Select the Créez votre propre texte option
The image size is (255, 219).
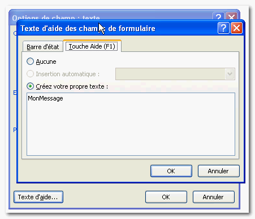click(x=30, y=86)
